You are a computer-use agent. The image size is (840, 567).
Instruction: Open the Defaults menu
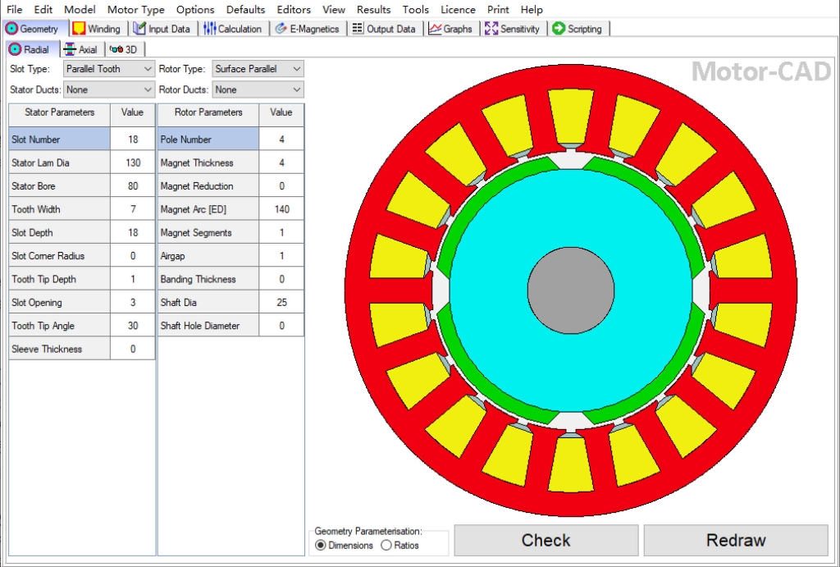tap(245, 10)
